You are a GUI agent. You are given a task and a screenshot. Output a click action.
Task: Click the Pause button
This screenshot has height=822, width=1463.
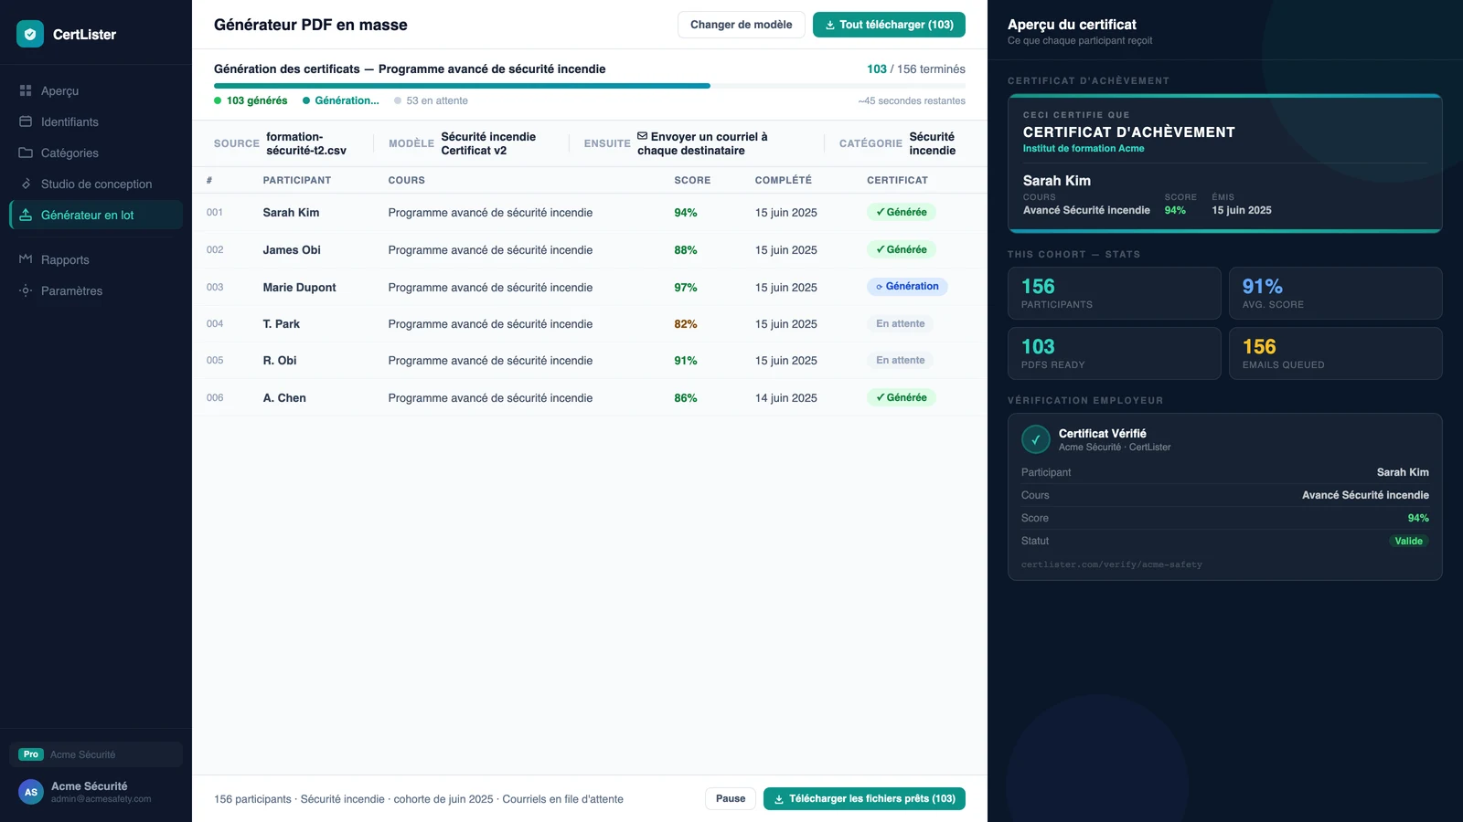click(x=731, y=798)
